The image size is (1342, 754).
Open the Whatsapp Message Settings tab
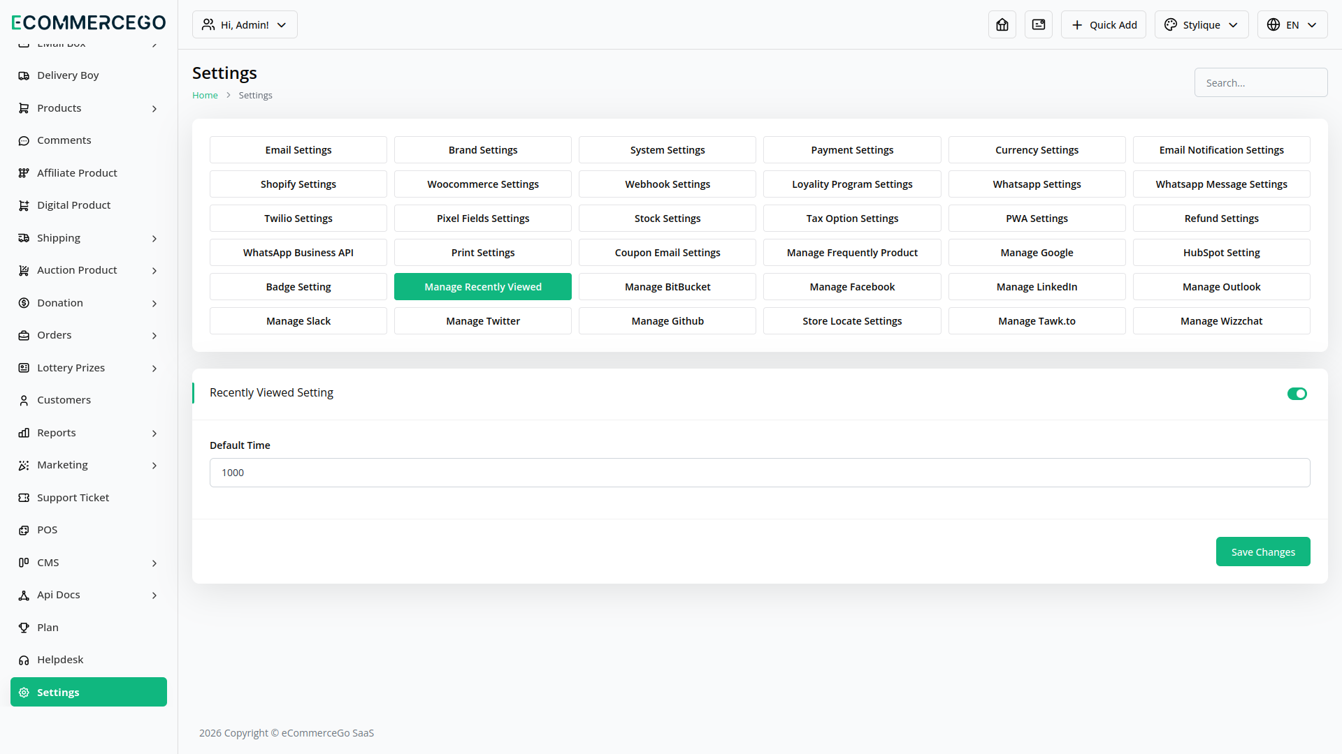(x=1222, y=184)
